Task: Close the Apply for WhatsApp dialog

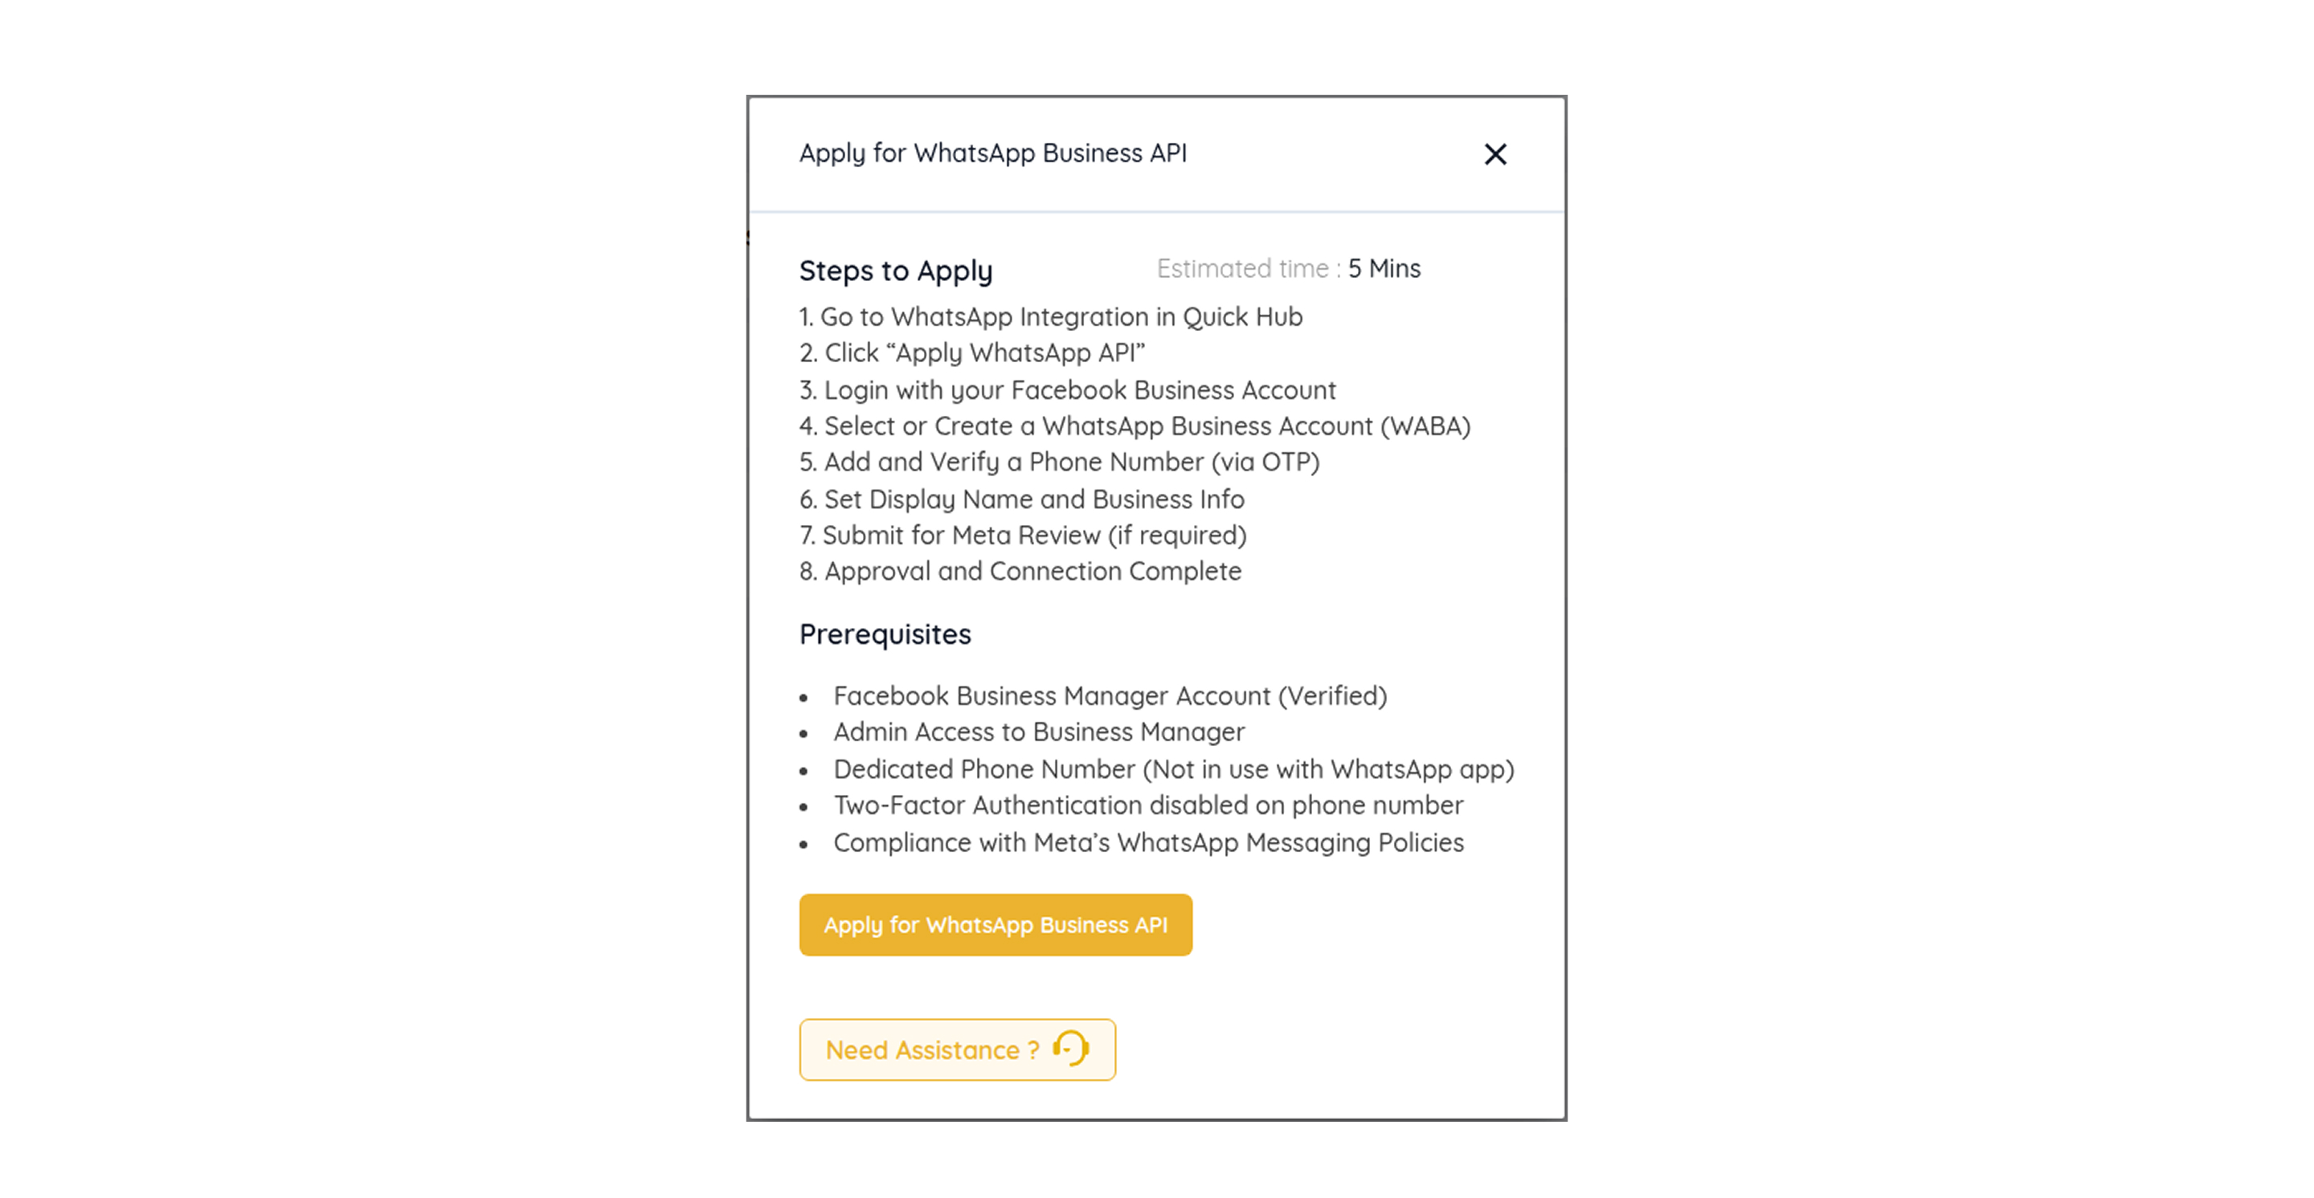Action: tap(1494, 154)
